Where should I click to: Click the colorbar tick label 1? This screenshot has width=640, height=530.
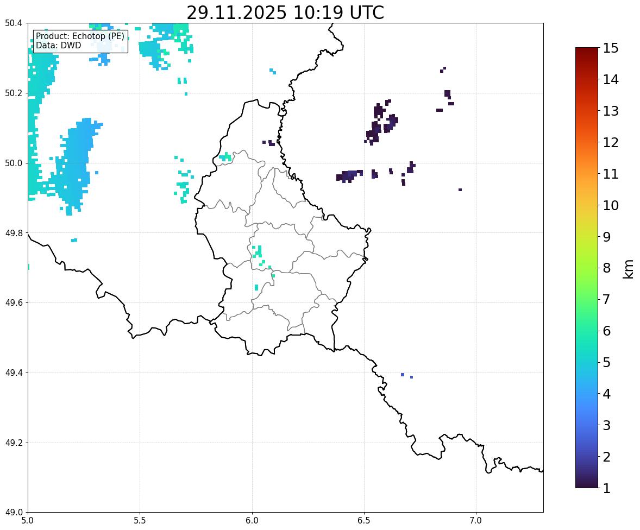pos(607,488)
